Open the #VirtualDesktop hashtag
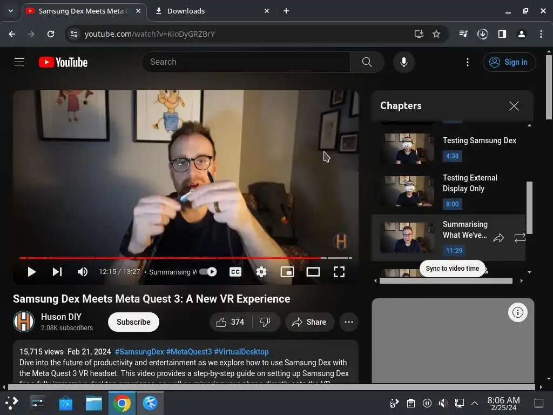Screen dimensions: 553x415 click(x=241, y=352)
